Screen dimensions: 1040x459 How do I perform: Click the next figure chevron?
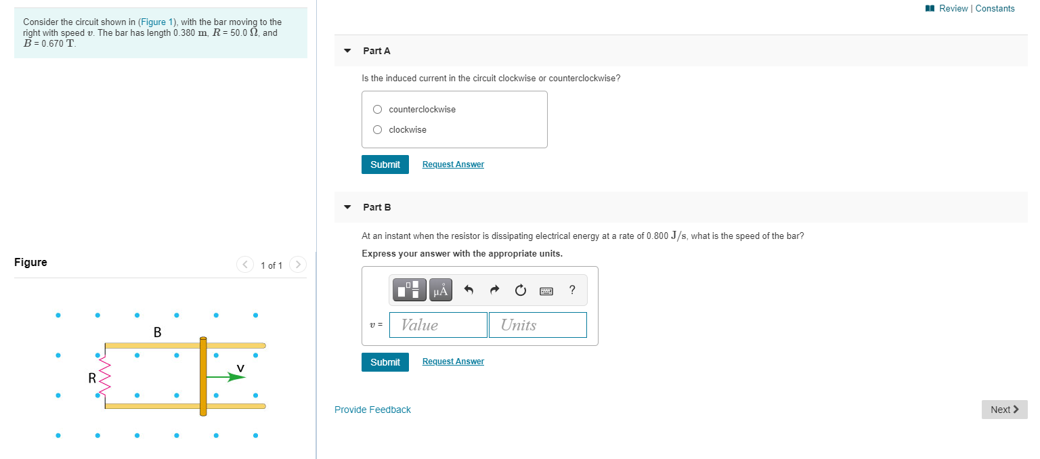[298, 265]
